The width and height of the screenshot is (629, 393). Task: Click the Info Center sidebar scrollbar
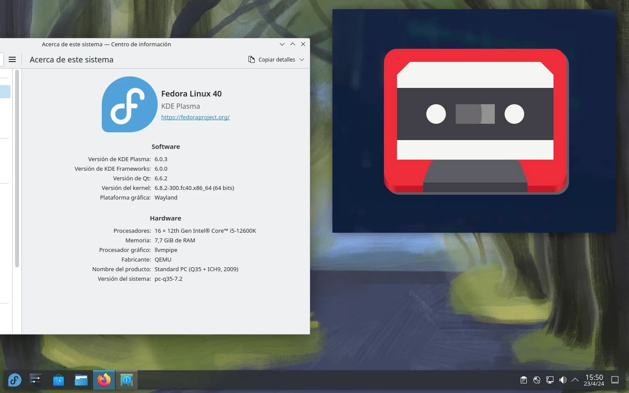click(17, 168)
